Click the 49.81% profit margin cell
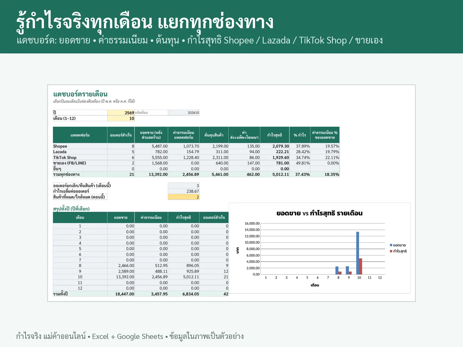Viewport: 463px width, 347px height. point(300,163)
